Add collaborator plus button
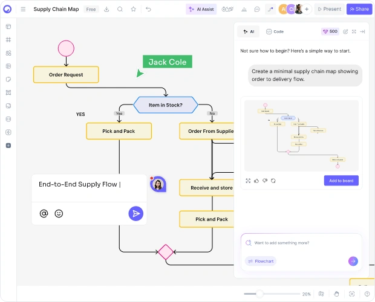Image resolution: width=375 pixels, height=302 pixels. 307,9
